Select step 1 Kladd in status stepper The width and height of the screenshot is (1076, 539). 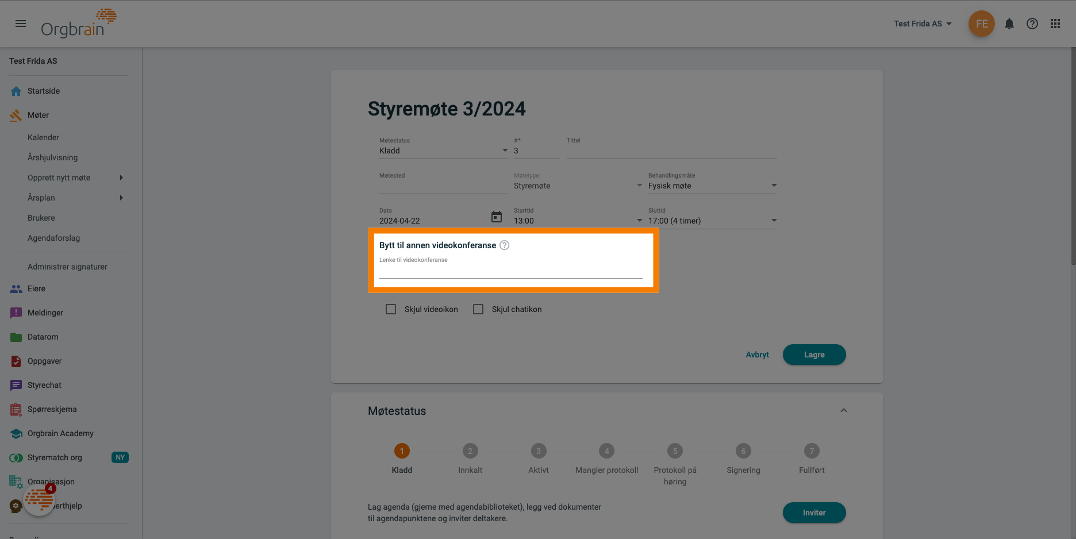pyautogui.click(x=402, y=451)
